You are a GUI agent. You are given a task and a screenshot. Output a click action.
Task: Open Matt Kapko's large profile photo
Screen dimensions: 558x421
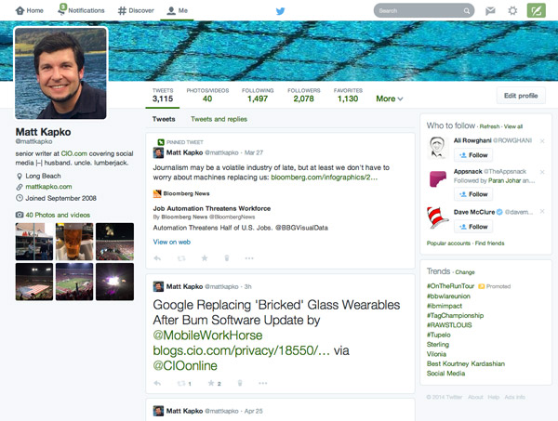click(x=60, y=72)
